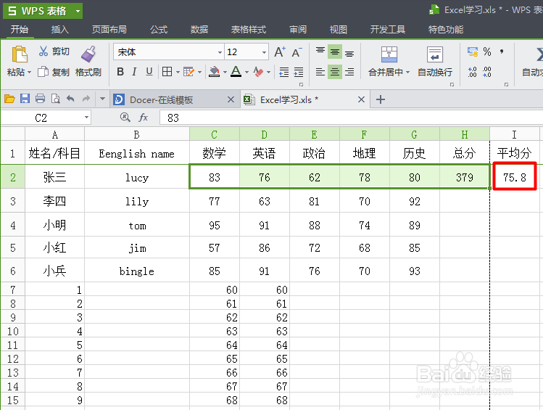This screenshot has width=543, height=410.
Task: Switch to the 视图 (View) ribbon tab
Action: coord(339,30)
